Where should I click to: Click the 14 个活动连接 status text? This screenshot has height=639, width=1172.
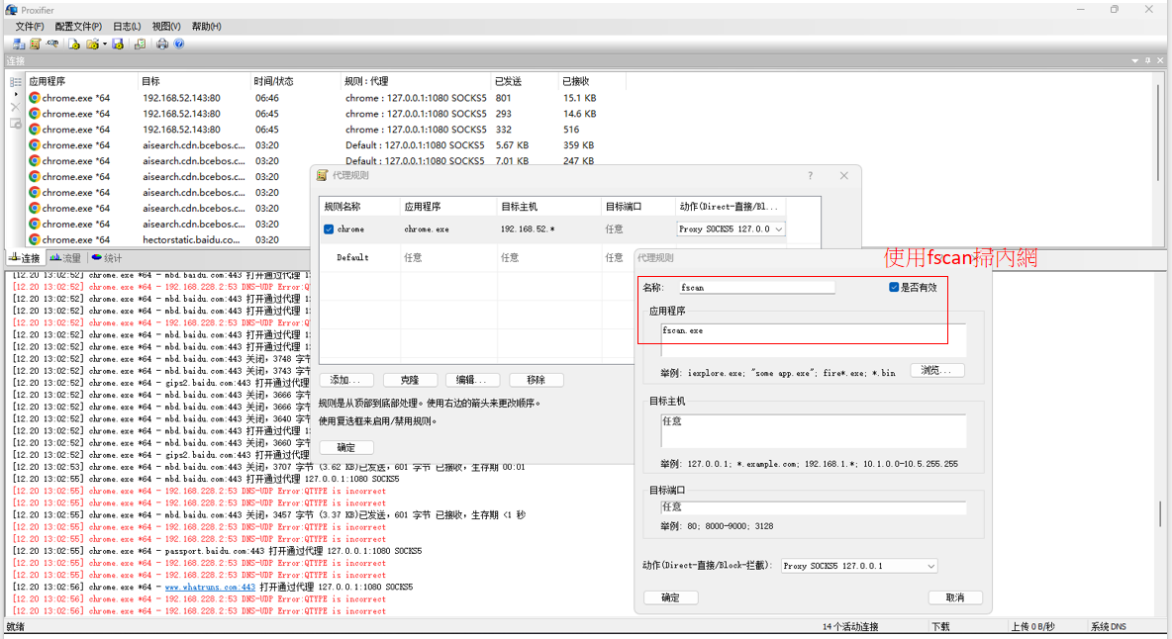click(850, 627)
